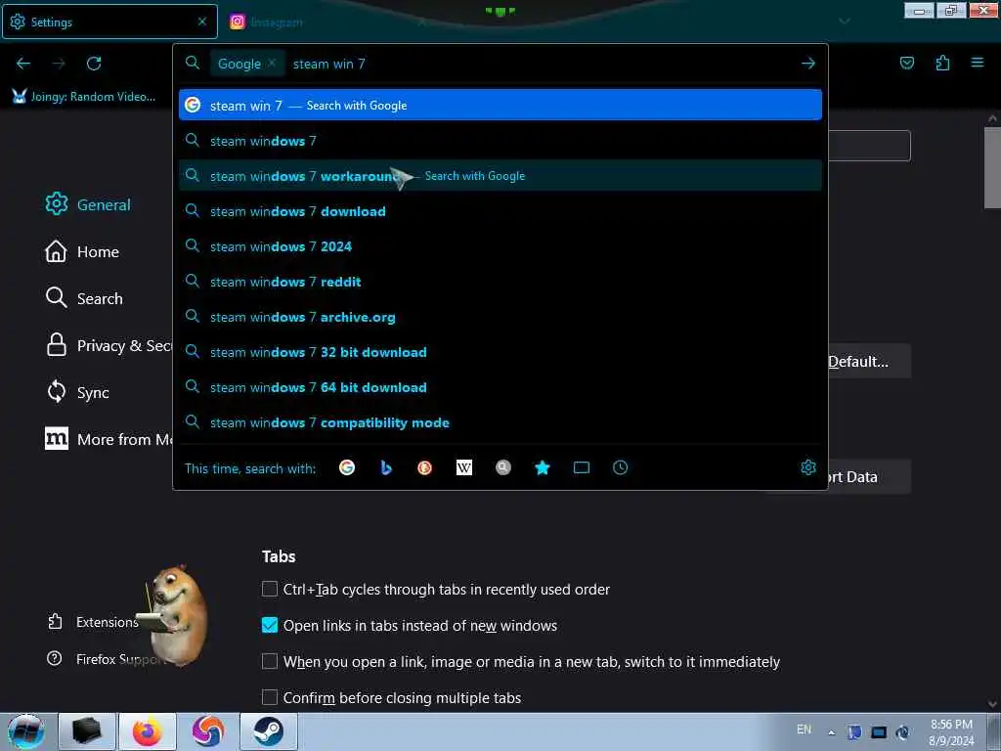Open the Pocket save icon

[x=906, y=63]
